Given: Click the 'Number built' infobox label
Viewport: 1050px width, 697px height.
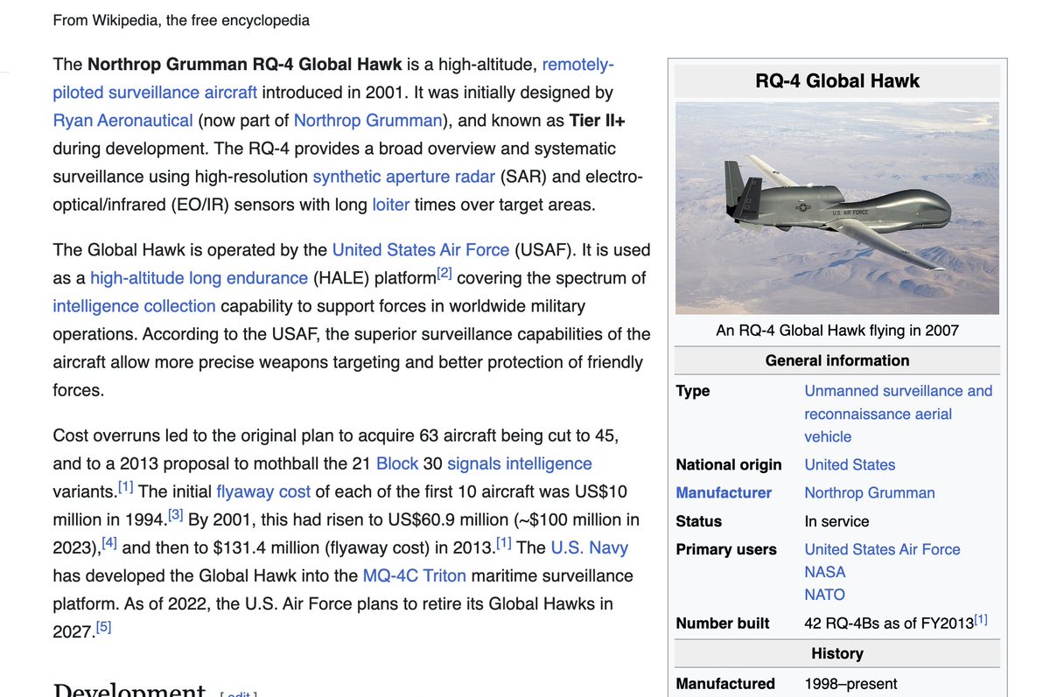Looking at the screenshot, I should pyautogui.click(x=723, y=624).
